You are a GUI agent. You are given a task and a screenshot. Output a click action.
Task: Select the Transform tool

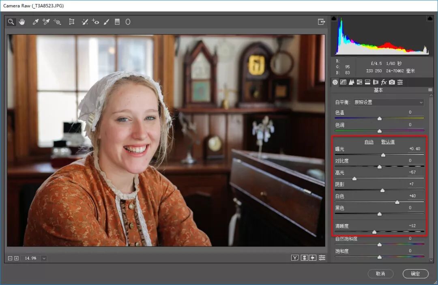71,22
